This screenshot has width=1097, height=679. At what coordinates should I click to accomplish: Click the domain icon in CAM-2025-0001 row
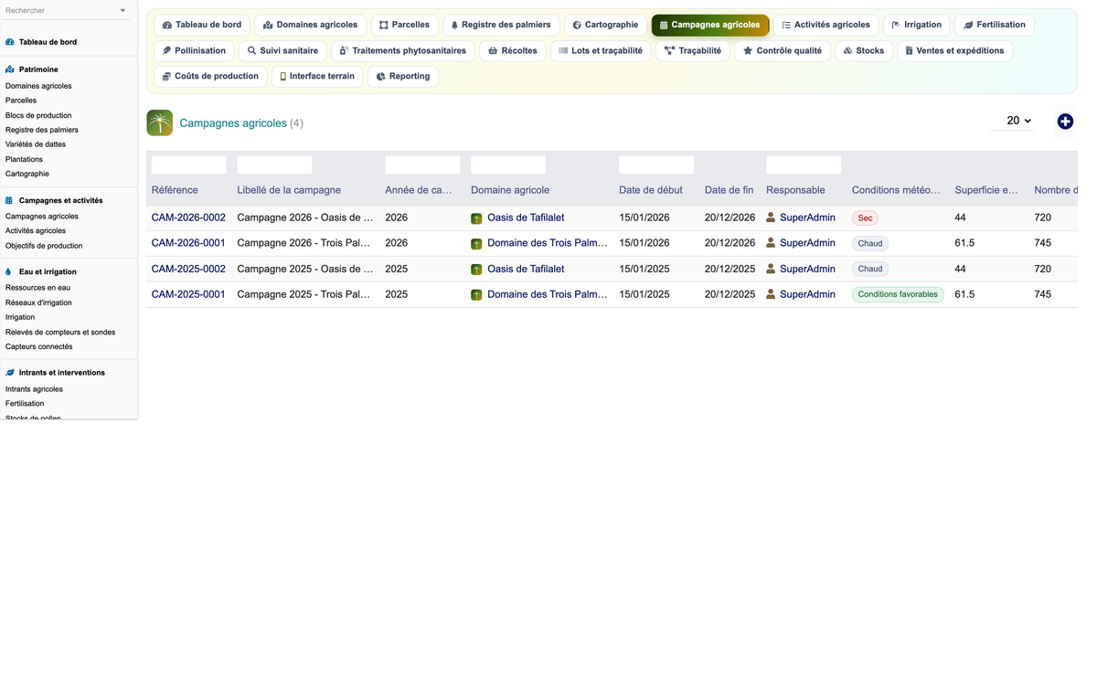click(x=476, y=295)
